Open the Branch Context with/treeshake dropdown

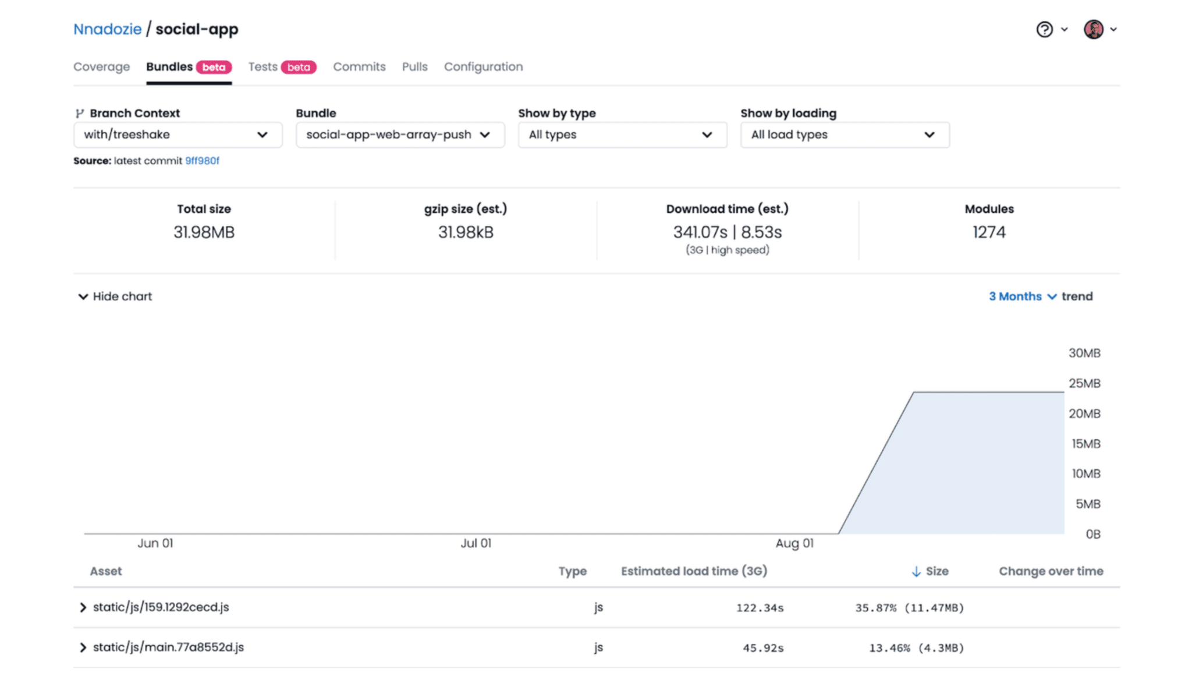pyautogui.click(x=178, y=135)
